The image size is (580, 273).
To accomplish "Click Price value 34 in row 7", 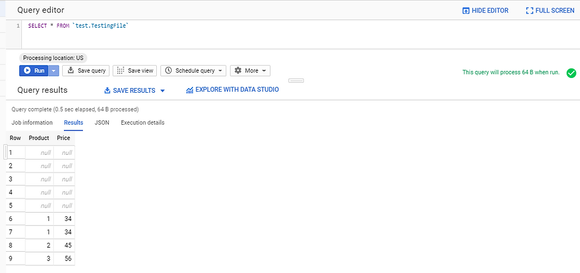I will pos(67,232).
